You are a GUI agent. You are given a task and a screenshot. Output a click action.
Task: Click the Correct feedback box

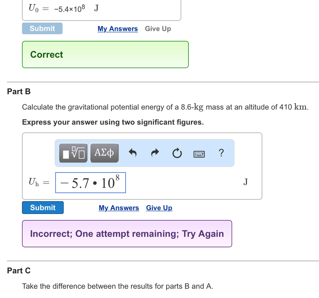coord(105,54)
